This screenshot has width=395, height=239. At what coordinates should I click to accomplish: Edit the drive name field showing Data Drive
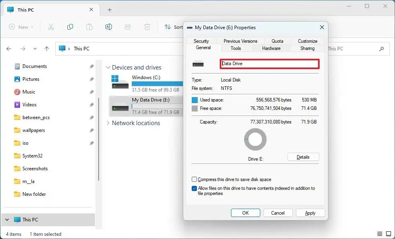click(x=269, y=64)
